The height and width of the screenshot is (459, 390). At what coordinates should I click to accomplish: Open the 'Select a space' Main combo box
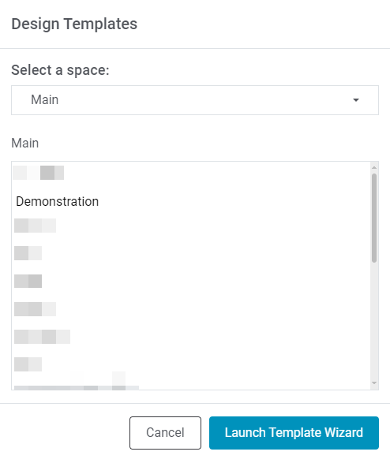[195, 100]
